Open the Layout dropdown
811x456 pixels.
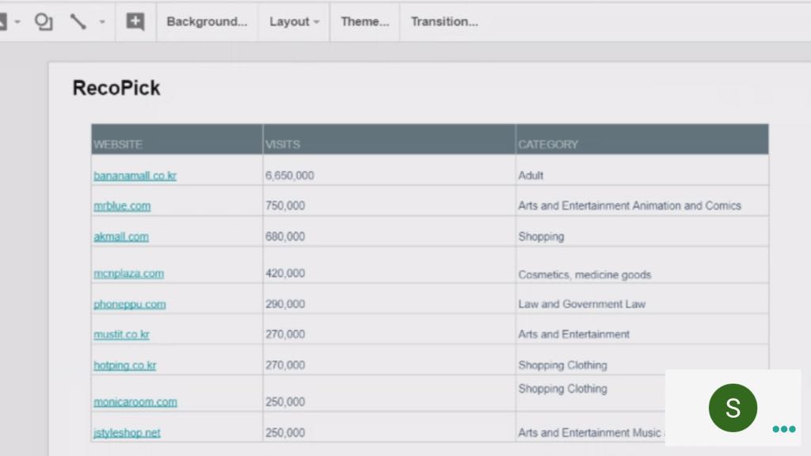click(294, 21)
